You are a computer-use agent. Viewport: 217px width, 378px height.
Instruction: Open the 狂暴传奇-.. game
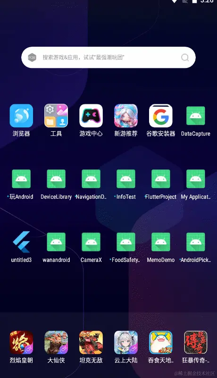196,342
